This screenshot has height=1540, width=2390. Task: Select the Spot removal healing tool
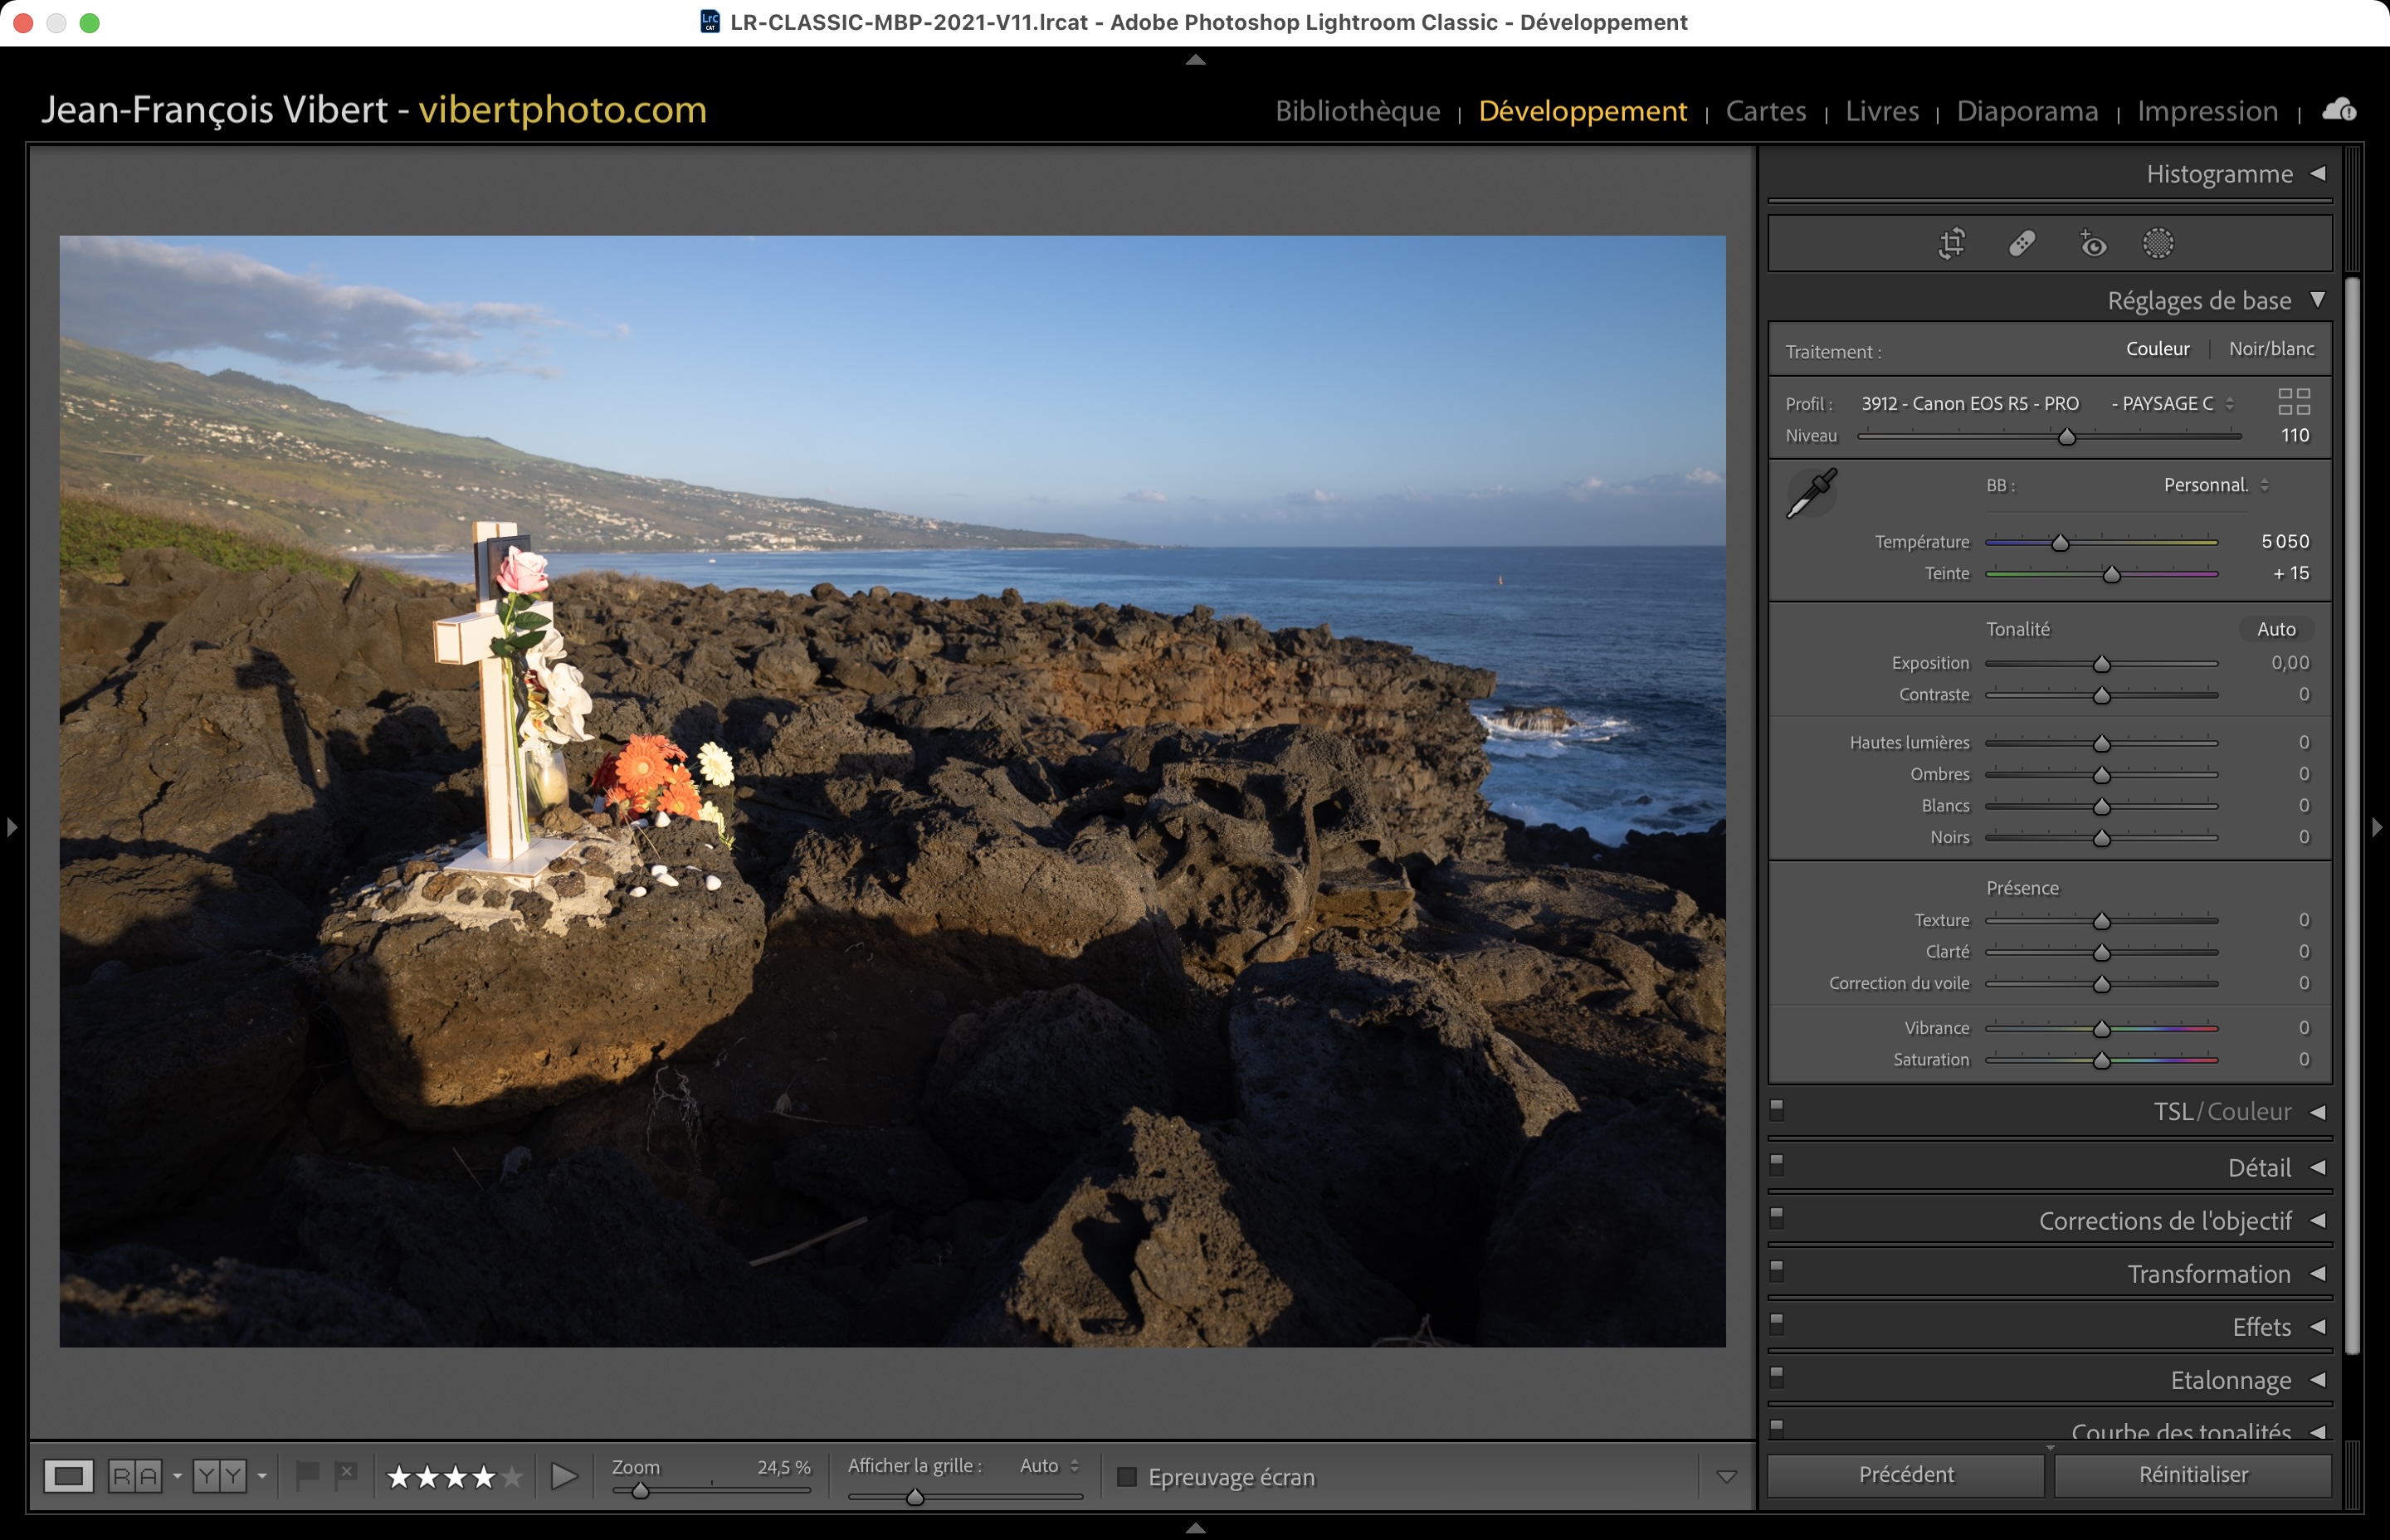[x=2021, y=243]
